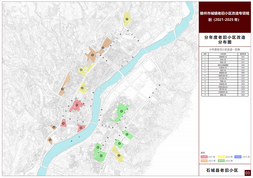The height and width of the screenshot is (178, 253).
Task: Click the marker in the largest green zone
Action: (121, 111)
